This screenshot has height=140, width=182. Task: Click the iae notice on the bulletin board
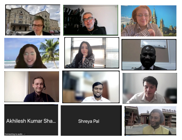pyautogui.click(x=154, y=44)
